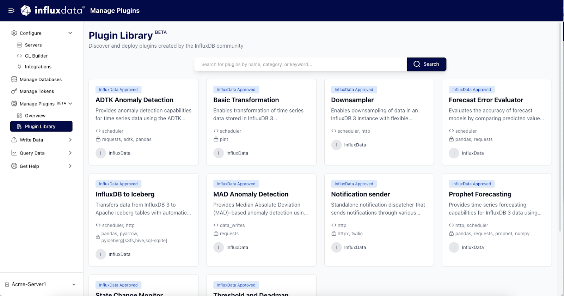Click the Configure gear icon
This screenshot has width=564, height=296.
14,33
